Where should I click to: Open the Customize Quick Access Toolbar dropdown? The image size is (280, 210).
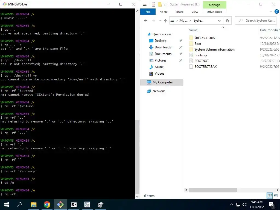(x=165, y=4)
